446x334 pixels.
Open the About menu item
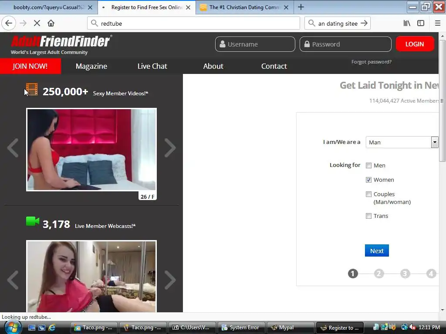pos(213,66)
